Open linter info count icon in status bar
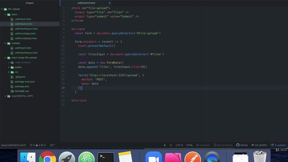288x162 pixels. (43, 145)
